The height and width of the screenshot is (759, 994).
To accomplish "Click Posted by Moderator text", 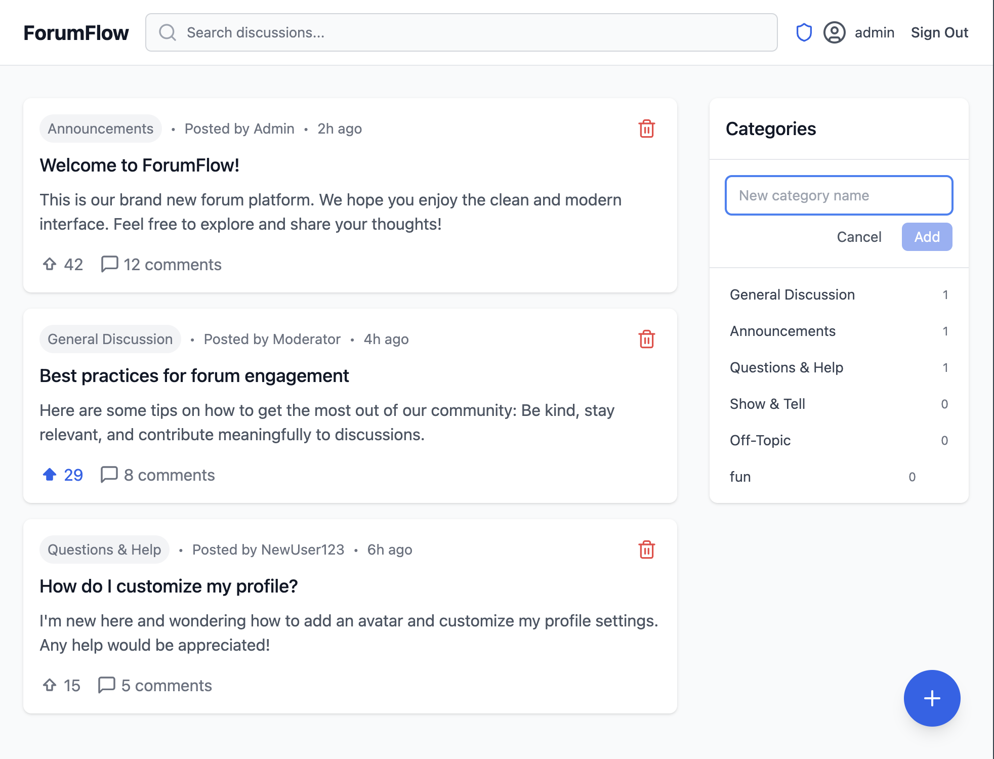I will click(272, 339).
